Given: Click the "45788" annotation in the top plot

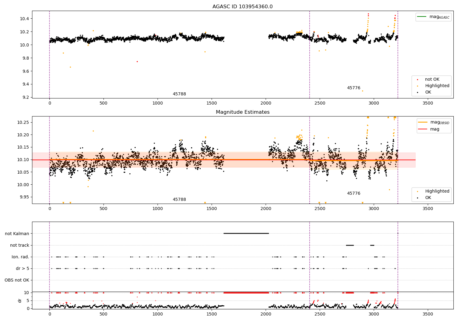Looking at the screenshot, I should 179,94.
